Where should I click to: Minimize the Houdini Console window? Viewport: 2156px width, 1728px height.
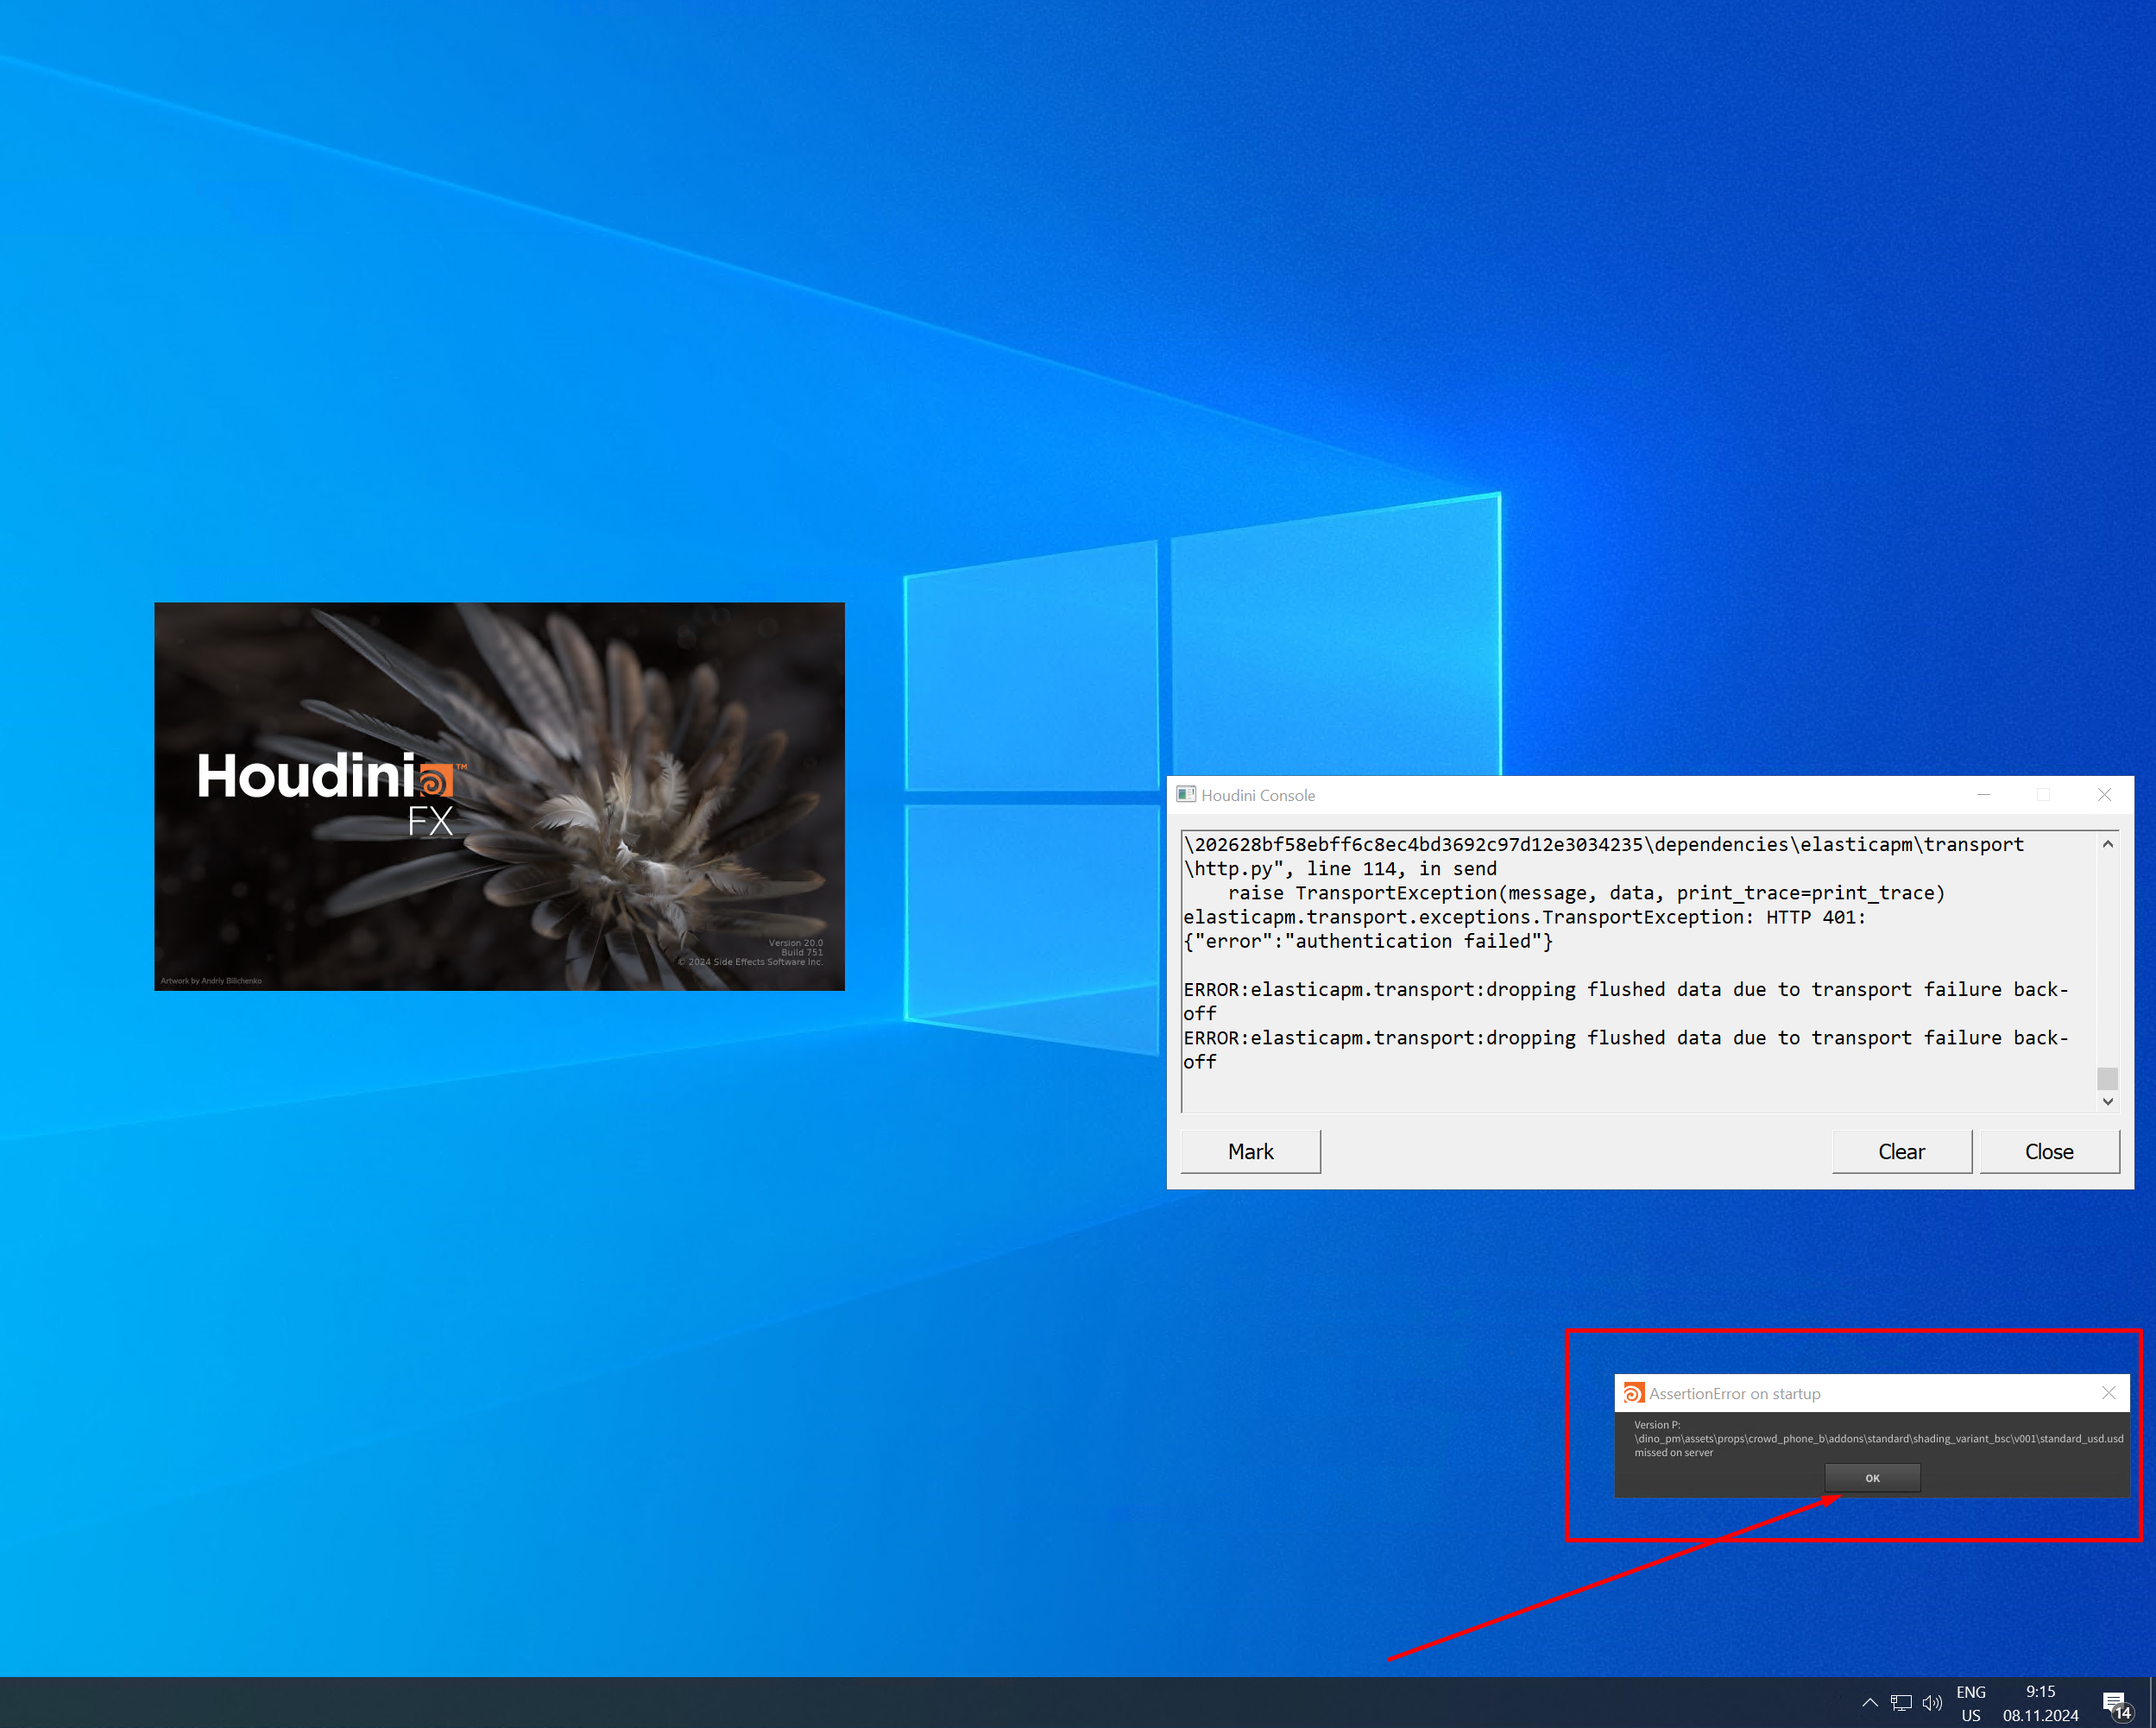point(1983,795)
